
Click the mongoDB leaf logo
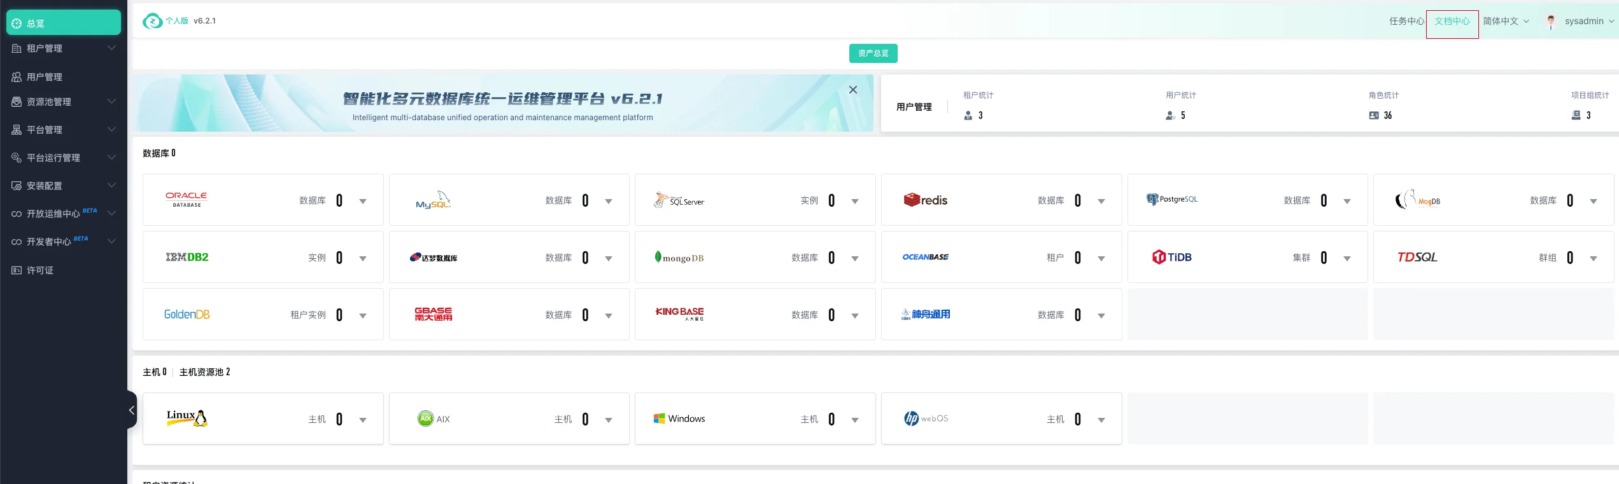click(x=658, y=257)
